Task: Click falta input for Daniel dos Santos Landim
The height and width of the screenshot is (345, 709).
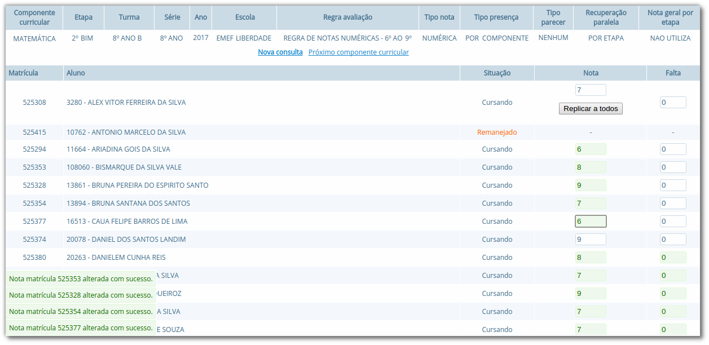Action: point(672,240)
